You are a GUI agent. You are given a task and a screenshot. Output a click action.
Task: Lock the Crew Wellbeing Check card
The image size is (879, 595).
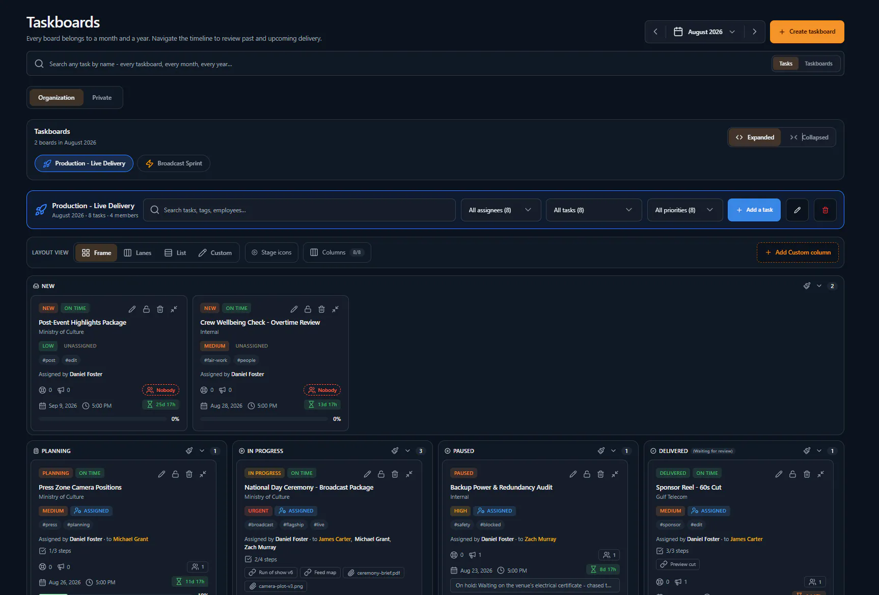[308, 309]
